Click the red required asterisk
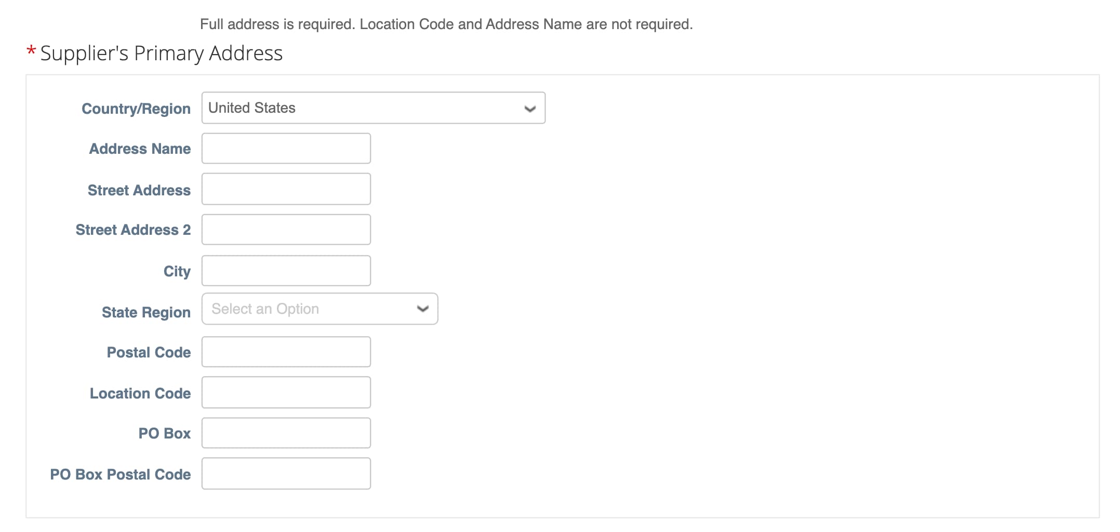Viewport: 1120px width, 532px height. [x=31, y=51]
